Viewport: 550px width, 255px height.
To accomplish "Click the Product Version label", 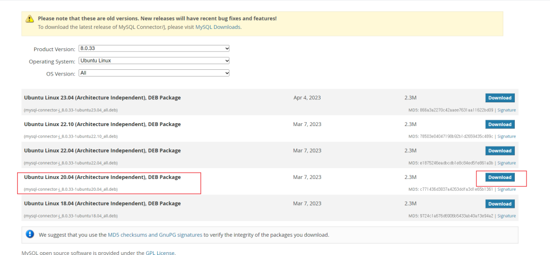I will [x=54, y=49].
